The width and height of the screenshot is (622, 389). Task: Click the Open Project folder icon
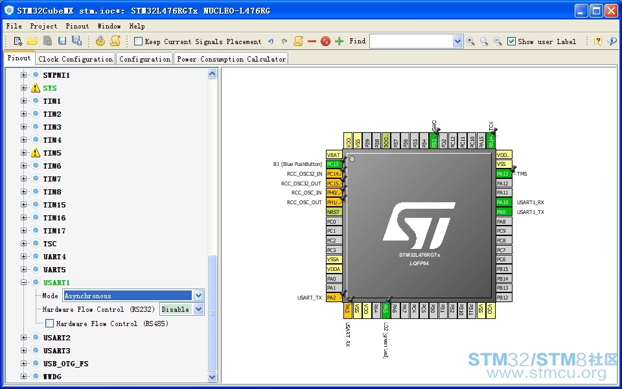point(32,41)
